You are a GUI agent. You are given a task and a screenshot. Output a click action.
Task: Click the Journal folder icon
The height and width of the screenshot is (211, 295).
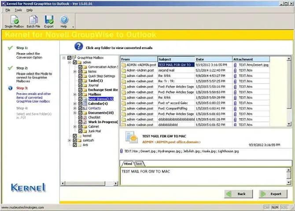pos(85,85)
